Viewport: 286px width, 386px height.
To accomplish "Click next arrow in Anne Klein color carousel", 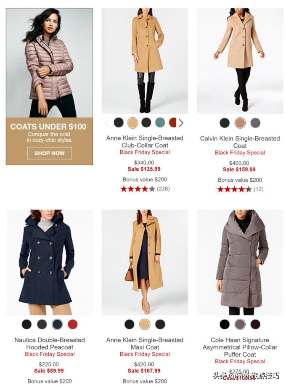I will (181, 123).
